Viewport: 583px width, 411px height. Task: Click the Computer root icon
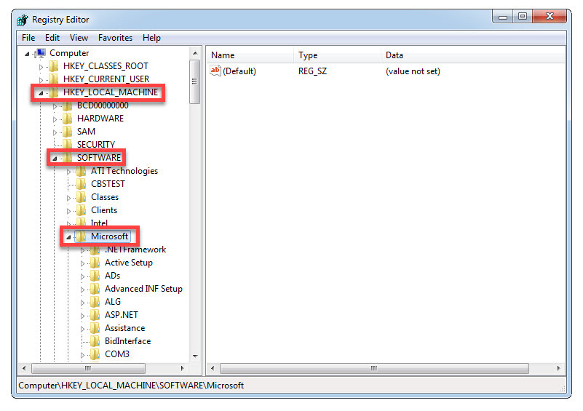(x=41, y=53)
